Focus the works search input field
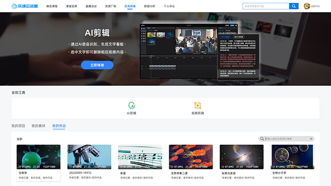Screen dimensions: 331x186 (287, 138)
